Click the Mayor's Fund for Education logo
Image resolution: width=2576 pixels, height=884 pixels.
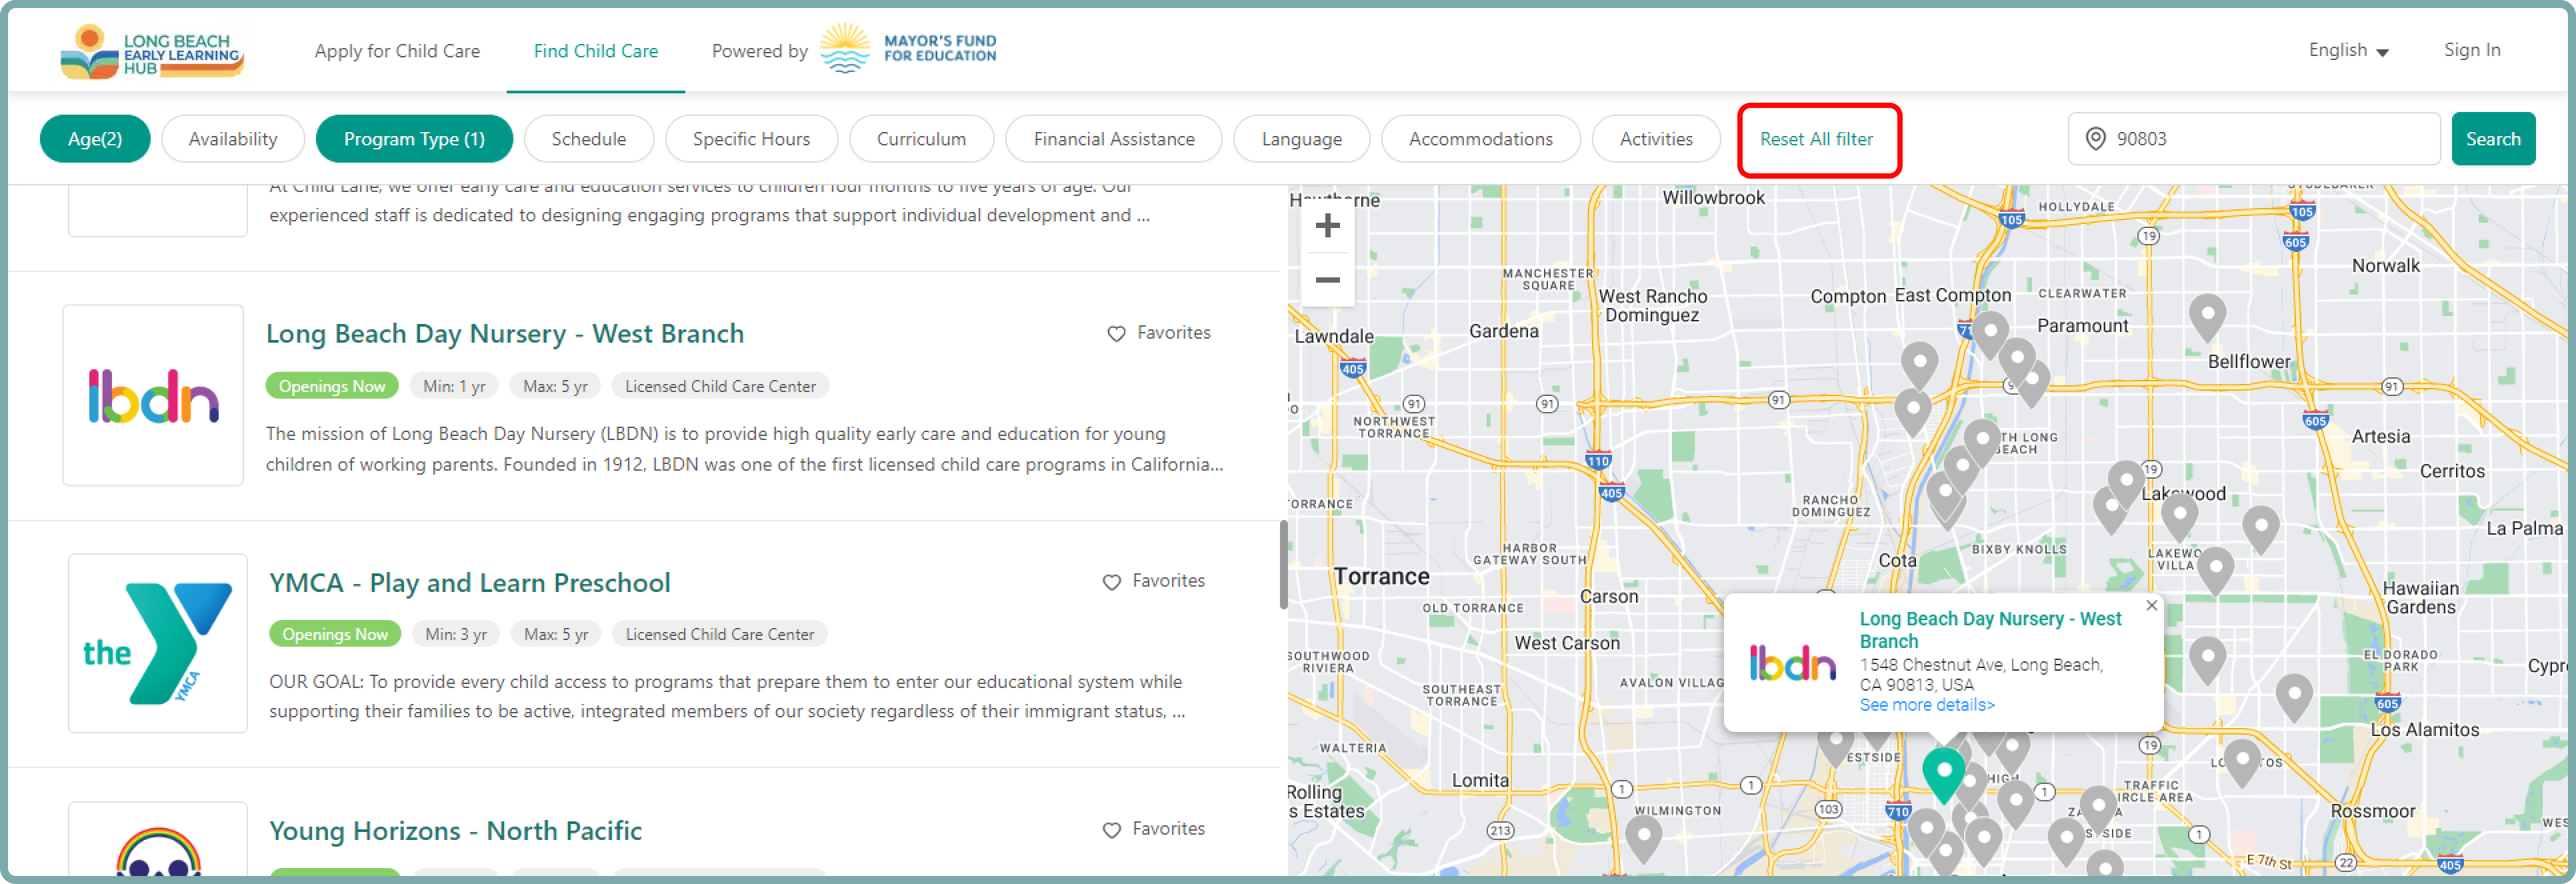pos(907,49)
